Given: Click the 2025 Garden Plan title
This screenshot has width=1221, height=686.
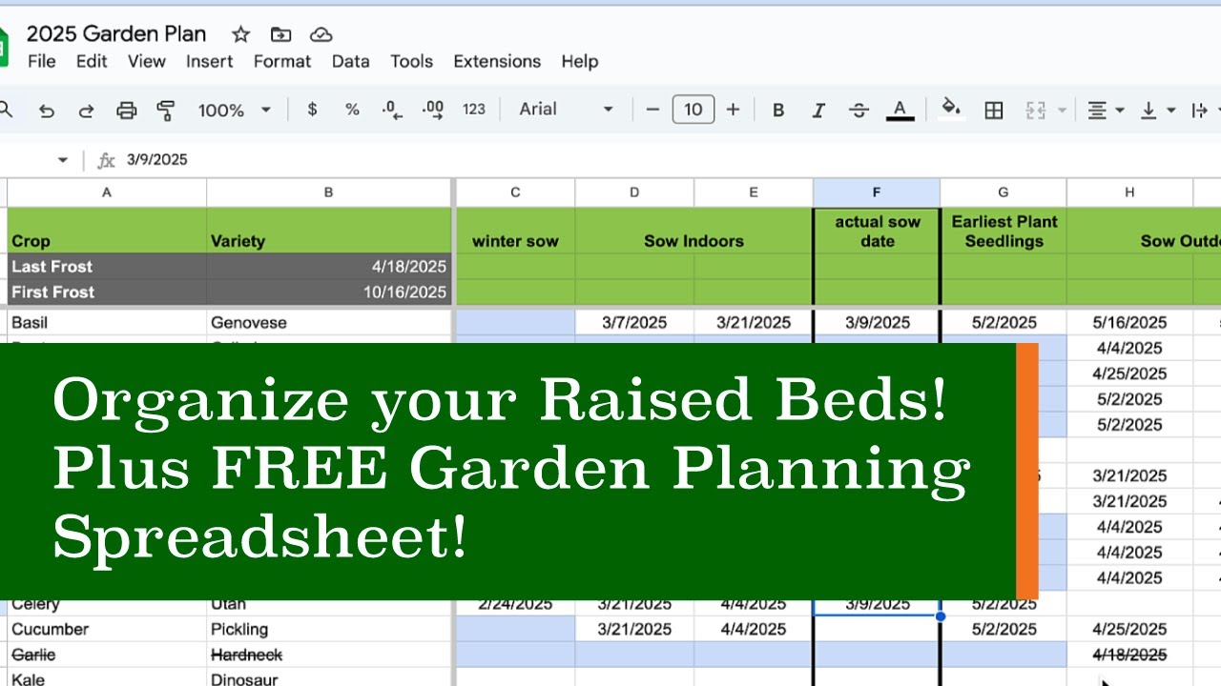Looking at the screenshot, I should point(116,34).
